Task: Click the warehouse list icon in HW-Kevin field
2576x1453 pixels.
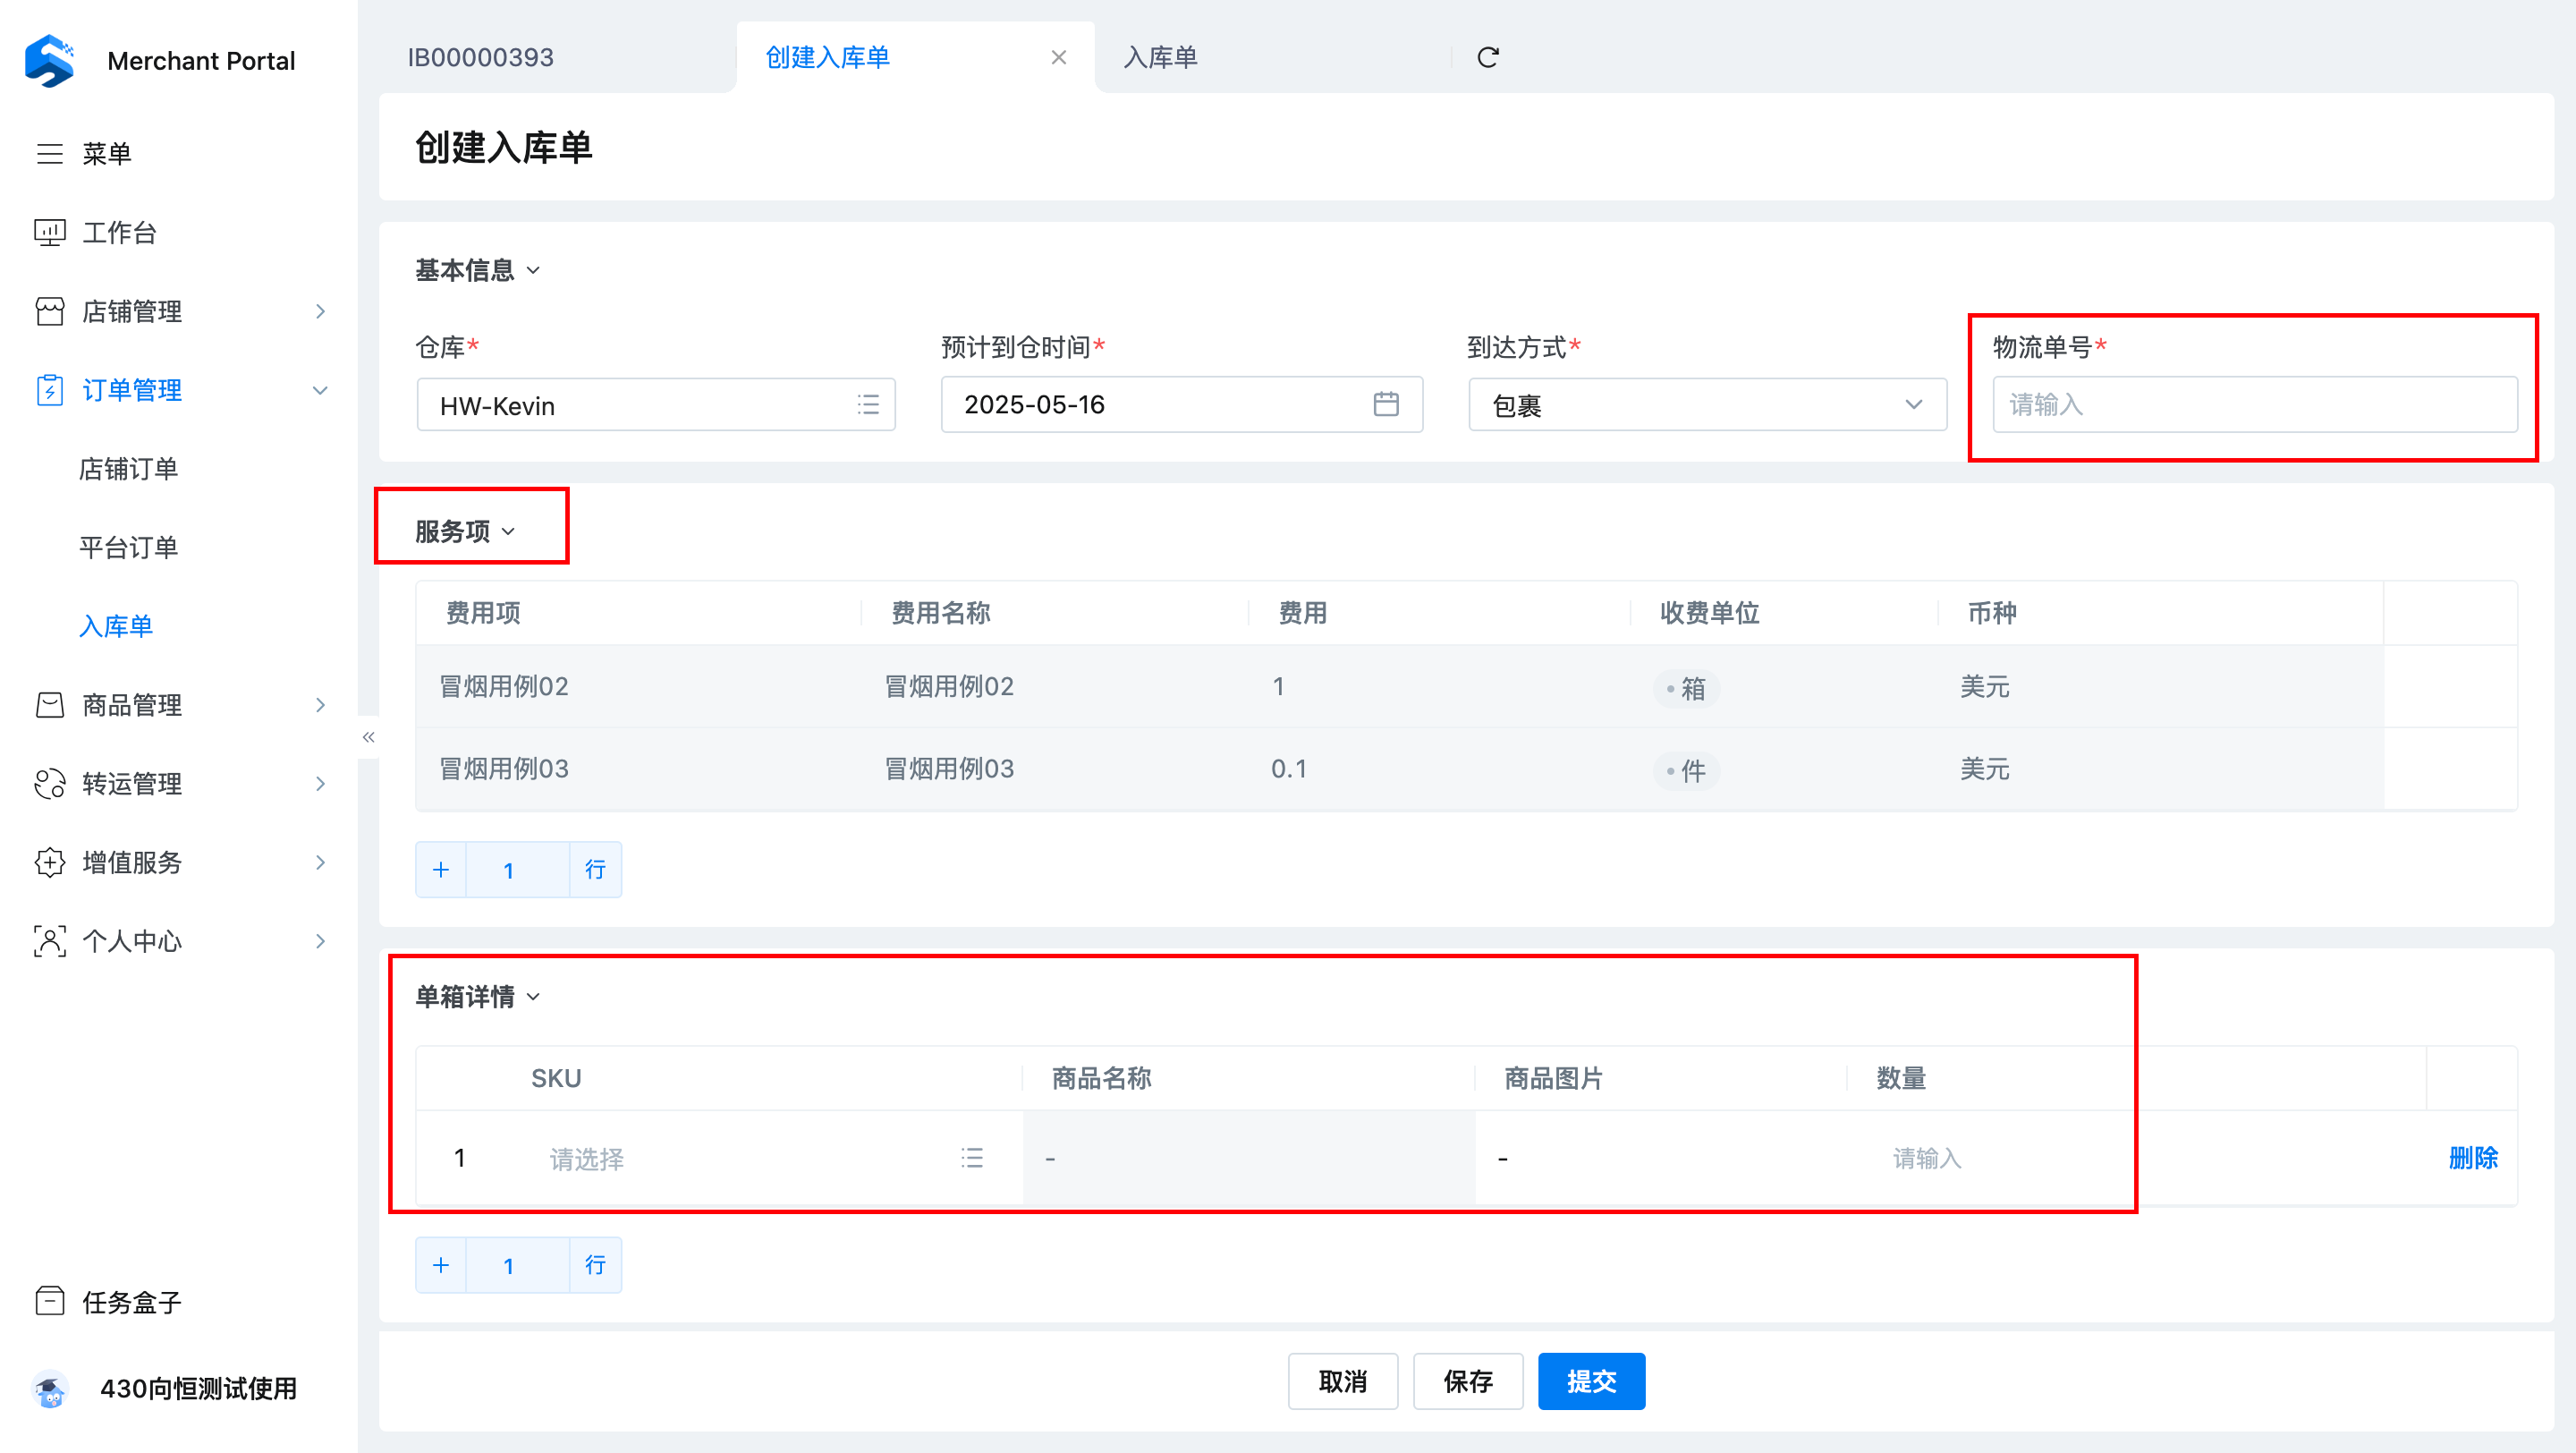Action: click(867, 404)
